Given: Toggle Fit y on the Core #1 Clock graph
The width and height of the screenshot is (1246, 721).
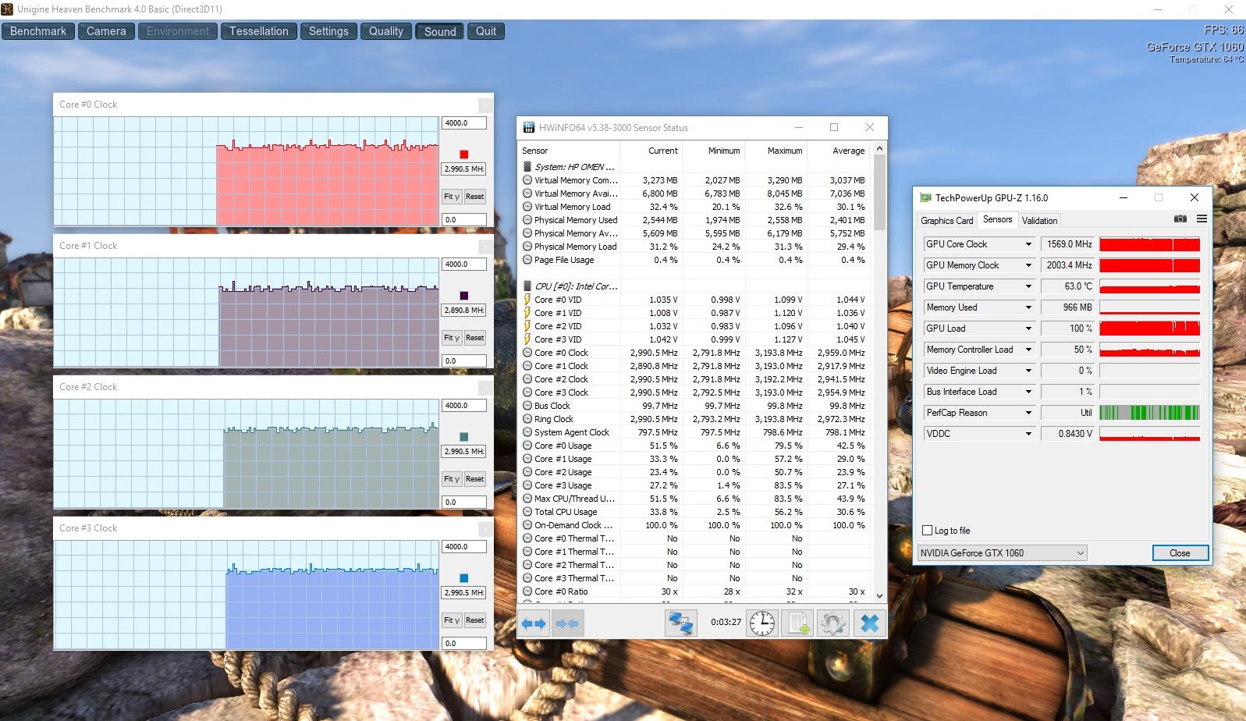Looking at the screenshot, I should (453, 338).
